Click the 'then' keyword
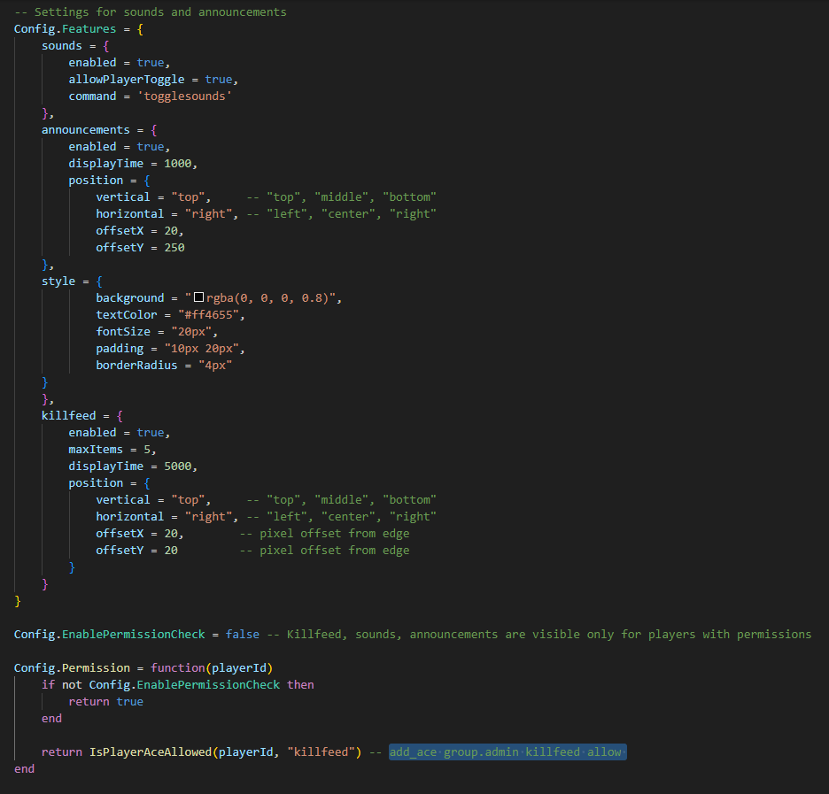This screenshot has width=829, height=794. tap(300, 684)
